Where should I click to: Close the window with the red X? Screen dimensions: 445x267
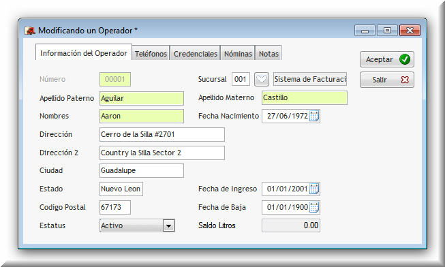click(x=410, y=31)
